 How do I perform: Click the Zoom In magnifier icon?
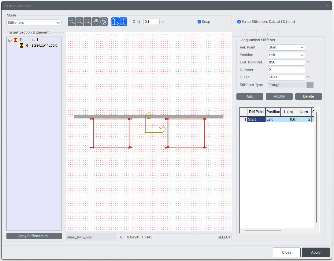(80, 22)
